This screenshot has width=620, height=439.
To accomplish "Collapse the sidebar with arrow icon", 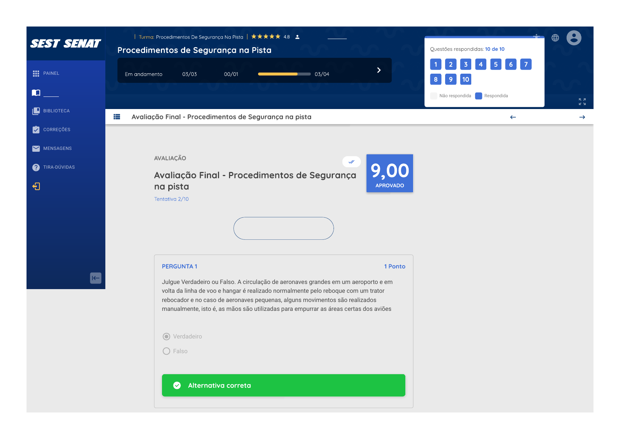I will point(96,278).
